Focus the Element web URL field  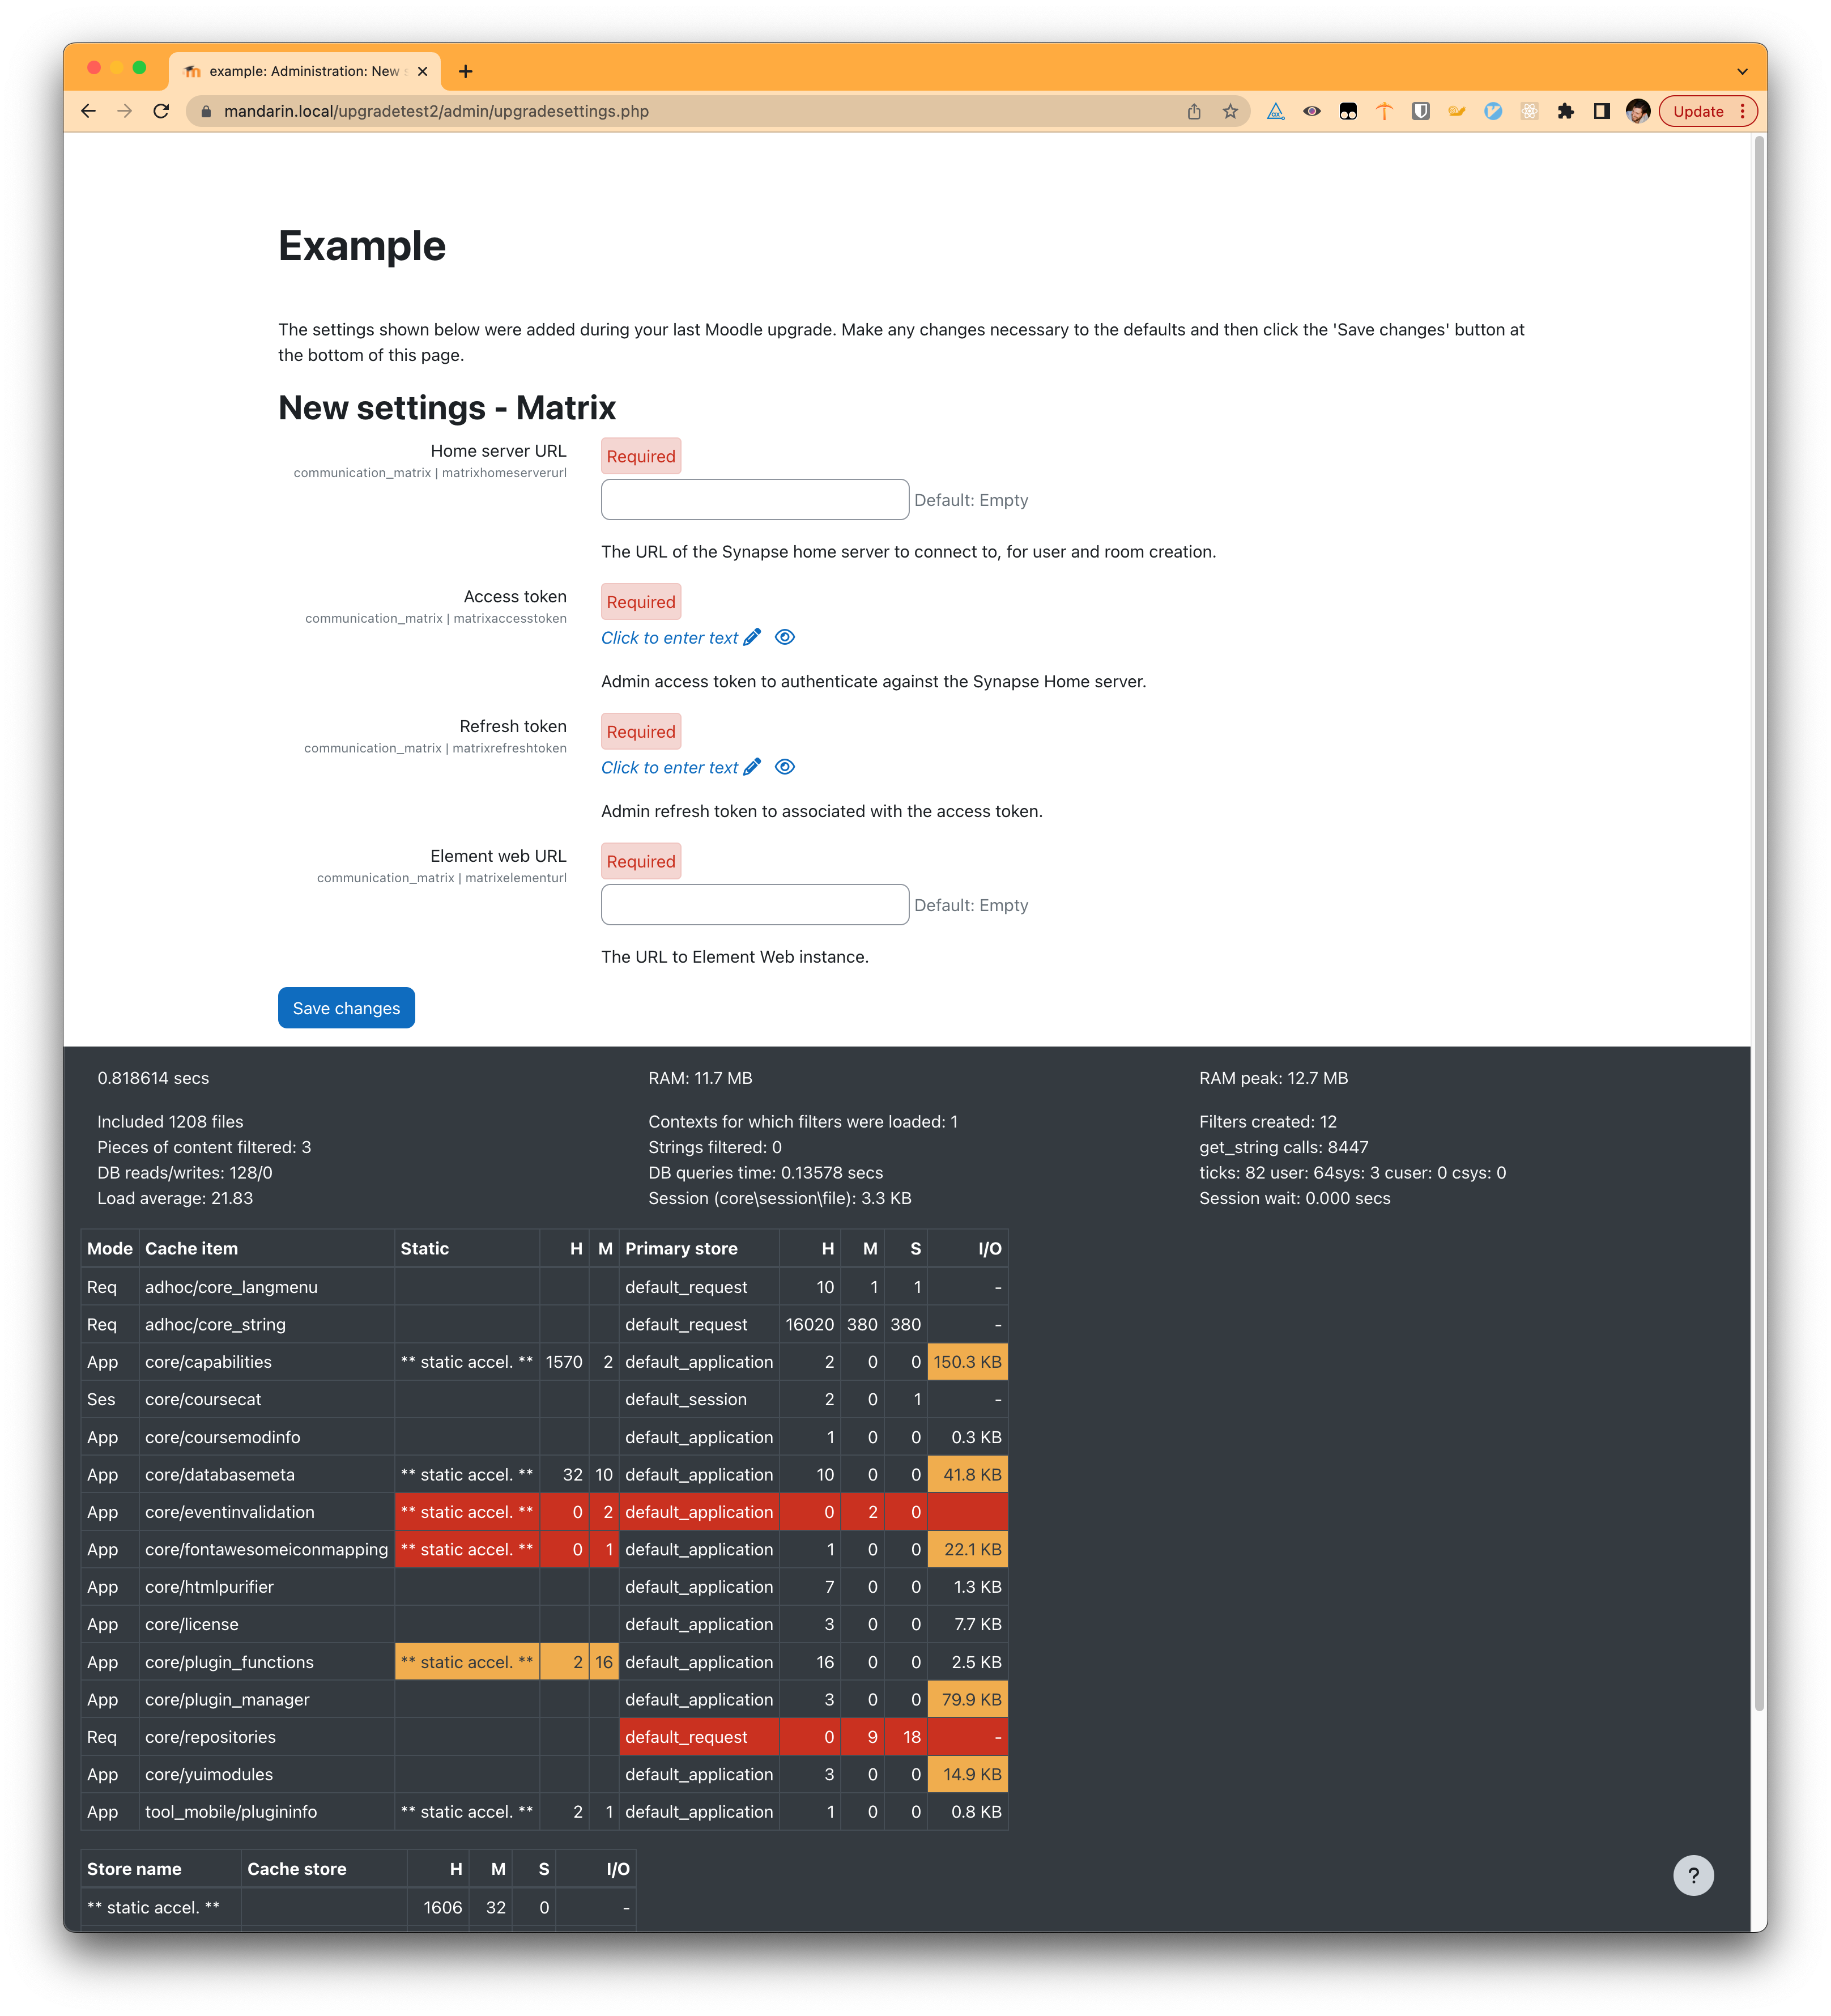pos(754,904)
